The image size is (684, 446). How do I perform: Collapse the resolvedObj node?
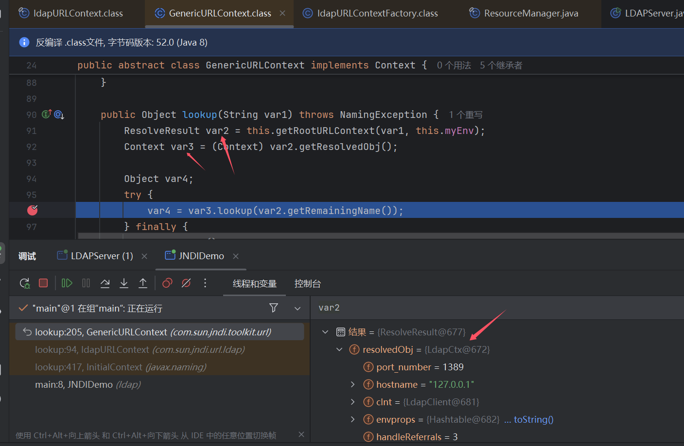pyautogui.click(x=339, y=349)
